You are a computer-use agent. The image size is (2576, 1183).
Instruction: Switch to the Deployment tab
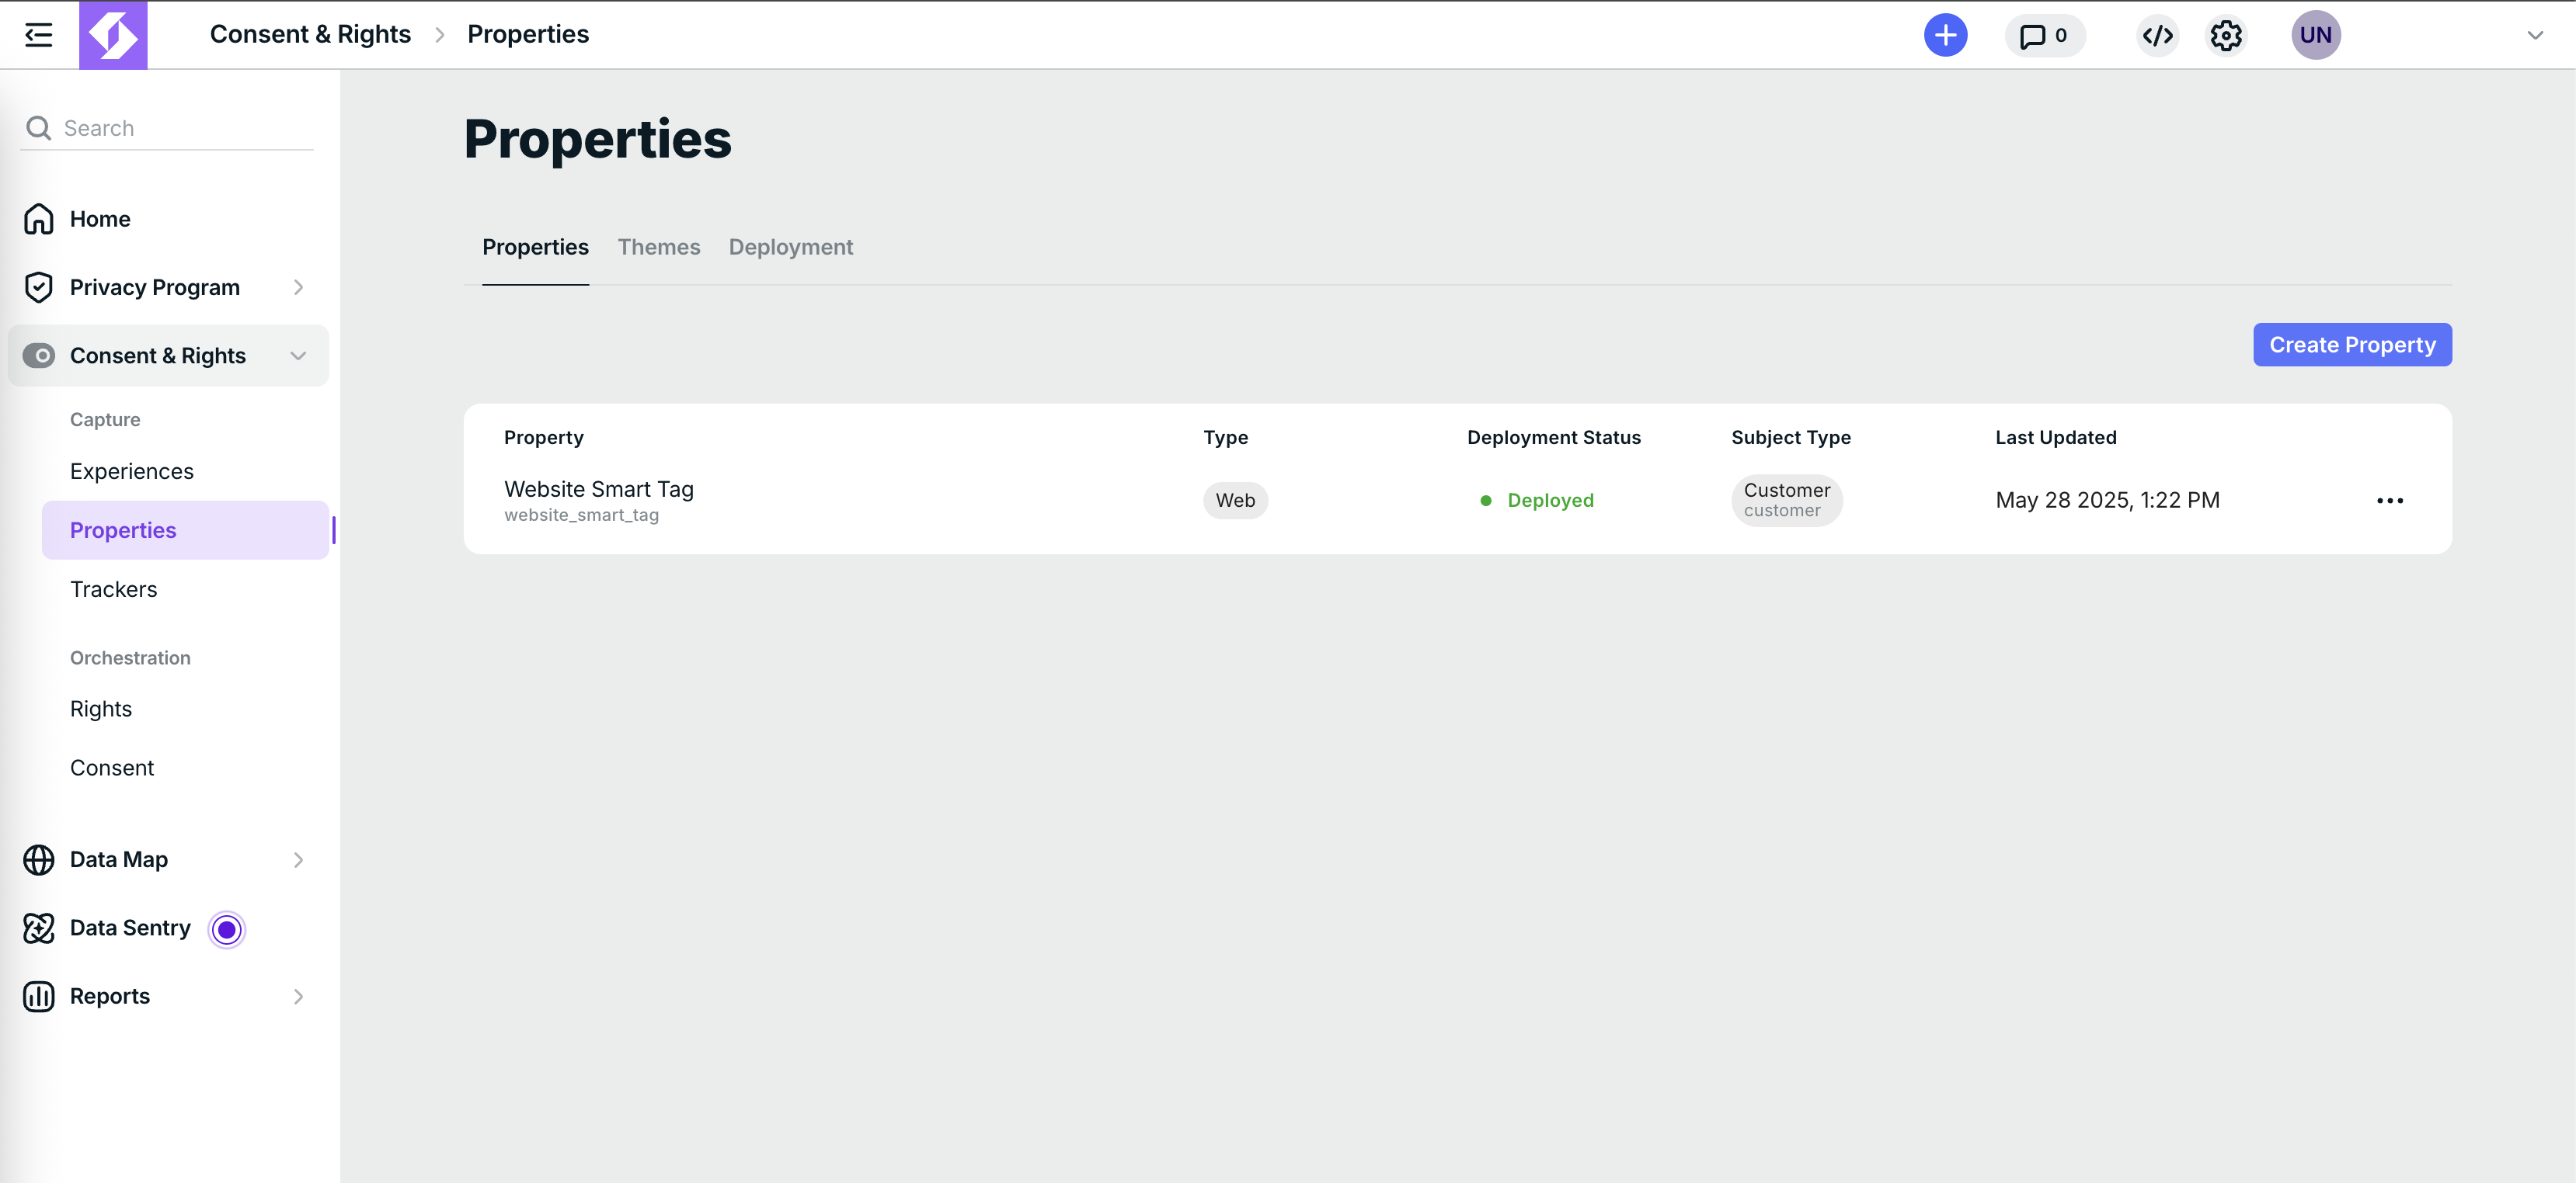click(x=791, y=247)
